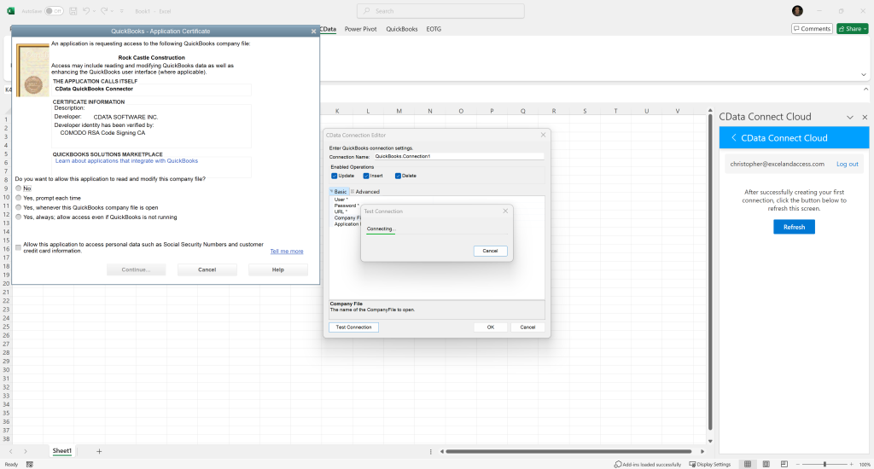Click the user account avatar
Viewport: 874px width, 469px height.
(798, 10)
